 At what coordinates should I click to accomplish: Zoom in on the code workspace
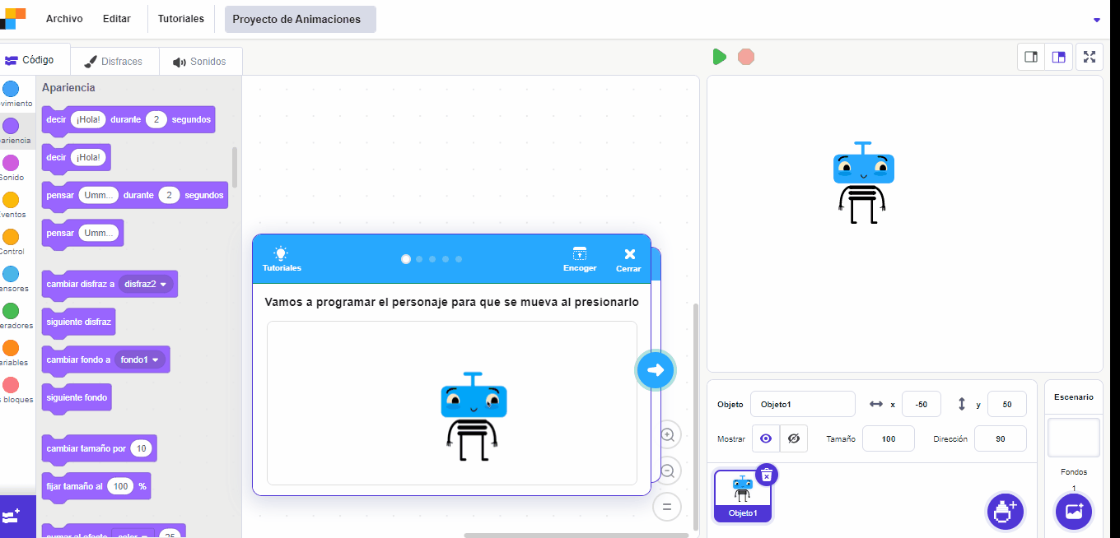[x=667, y=435]
